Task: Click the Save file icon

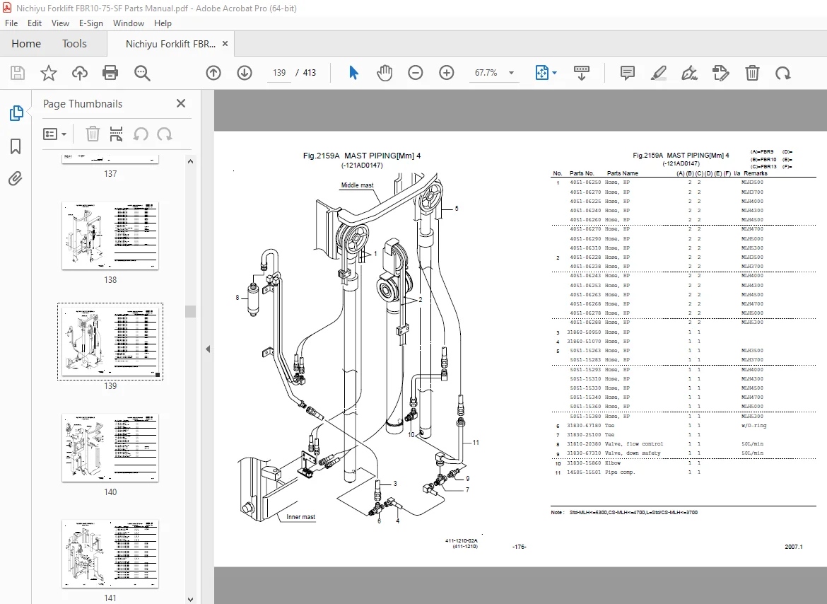Action: [x=18, y=73]
